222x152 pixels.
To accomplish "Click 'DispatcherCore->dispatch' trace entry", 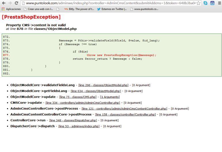I will pos(33,126).
